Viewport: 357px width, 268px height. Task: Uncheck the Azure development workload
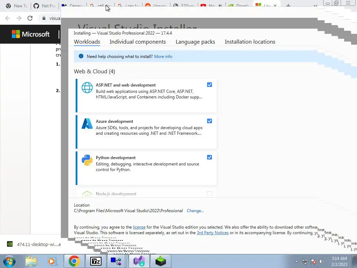pos(210,121)
